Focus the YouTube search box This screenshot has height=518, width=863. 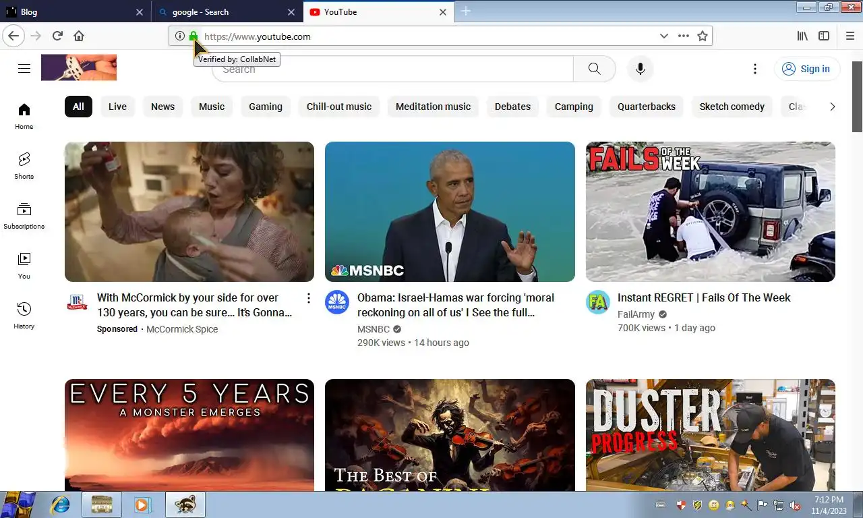coord(392,69)
